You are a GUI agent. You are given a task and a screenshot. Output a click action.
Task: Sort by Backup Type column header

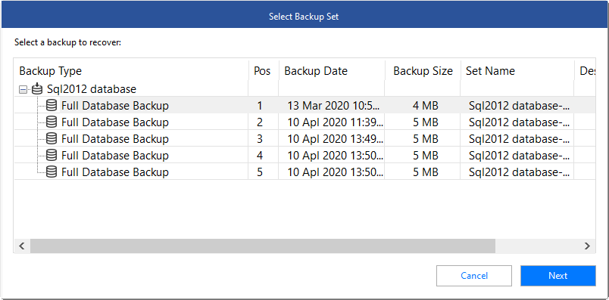coord(132,71)
